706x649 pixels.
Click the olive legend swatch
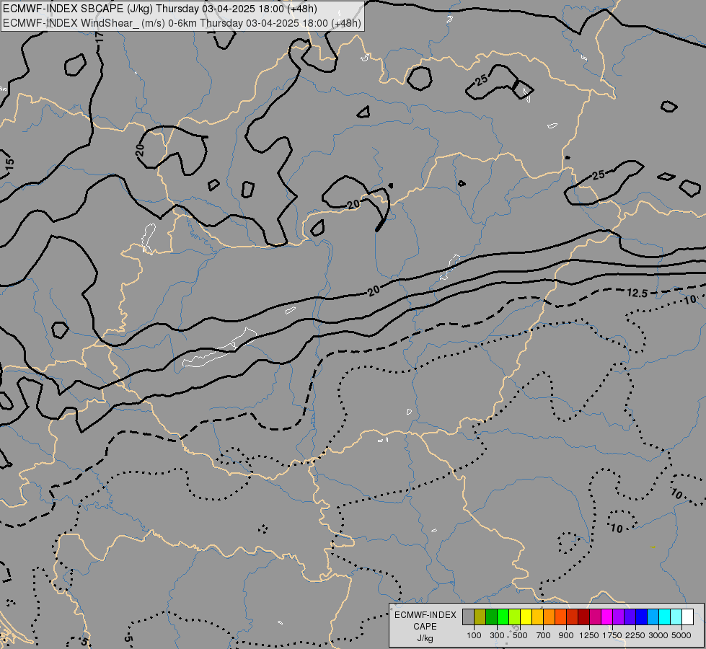[x=480, y=617]
